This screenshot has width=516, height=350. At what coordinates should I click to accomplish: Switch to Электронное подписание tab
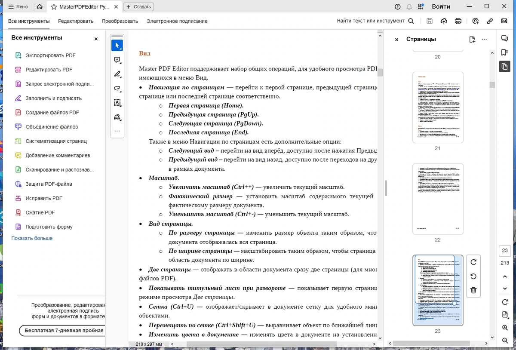click(177, 21)
